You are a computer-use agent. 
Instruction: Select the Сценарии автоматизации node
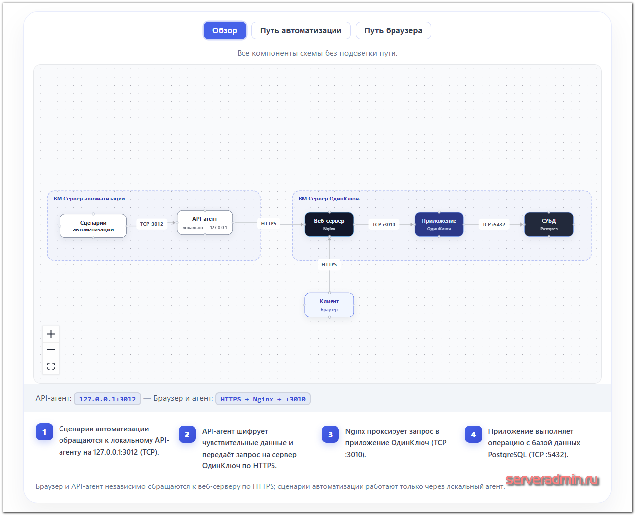(x=93, y=226)
